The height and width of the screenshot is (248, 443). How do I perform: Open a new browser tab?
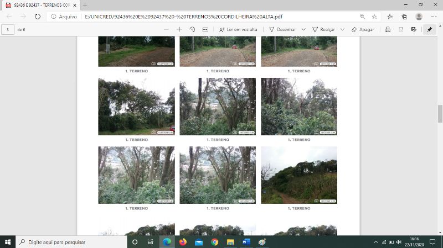[x=85, y=5]
